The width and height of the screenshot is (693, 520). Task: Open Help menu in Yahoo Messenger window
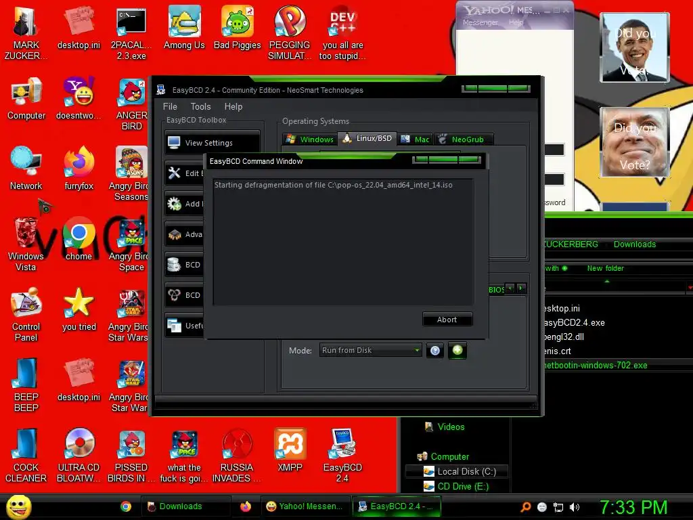tap(516, 22)
